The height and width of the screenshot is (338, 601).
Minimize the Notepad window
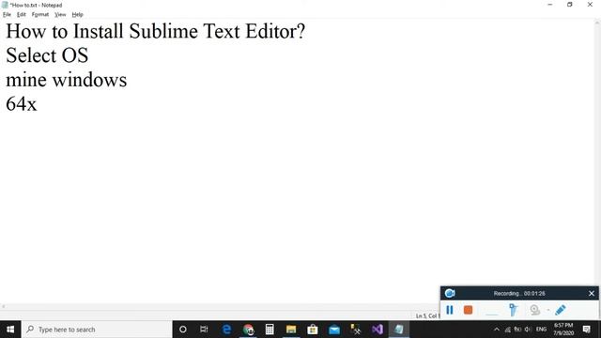[x=549, y=5]
